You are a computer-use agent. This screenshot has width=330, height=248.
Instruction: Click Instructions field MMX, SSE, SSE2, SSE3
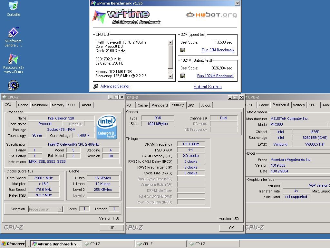(74, 161)
